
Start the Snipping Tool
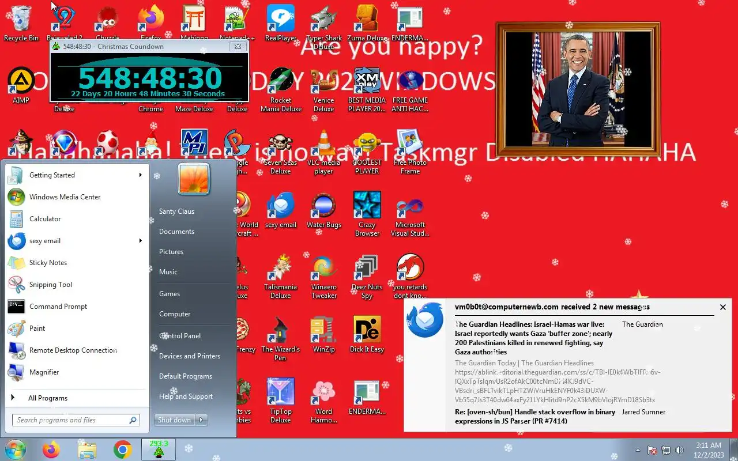[x=76, y=284]
